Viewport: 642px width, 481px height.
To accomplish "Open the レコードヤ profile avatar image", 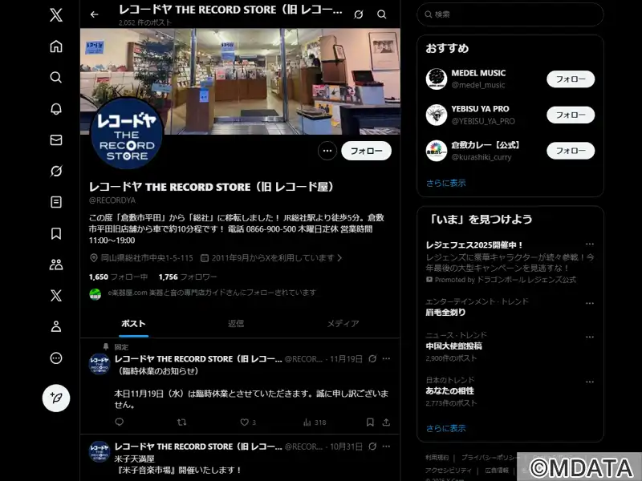I will click(x=127, y=133).
